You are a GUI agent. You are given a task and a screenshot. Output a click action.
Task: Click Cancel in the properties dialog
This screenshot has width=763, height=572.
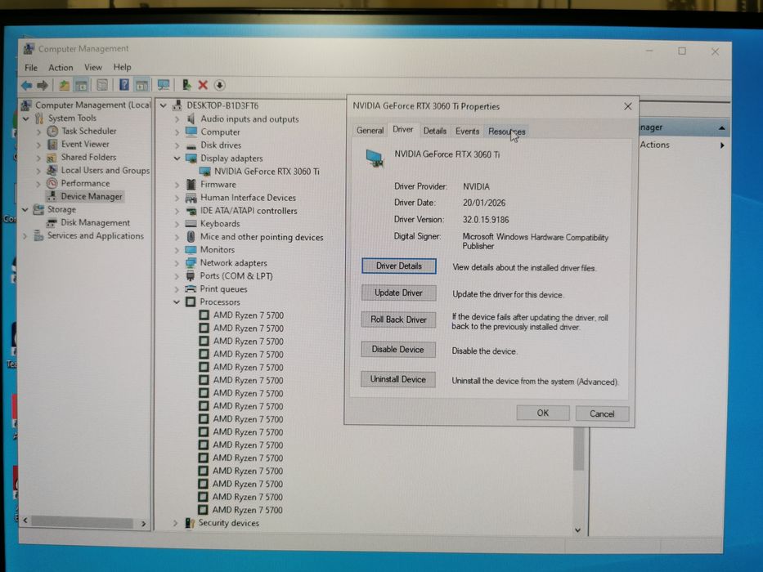602,414
